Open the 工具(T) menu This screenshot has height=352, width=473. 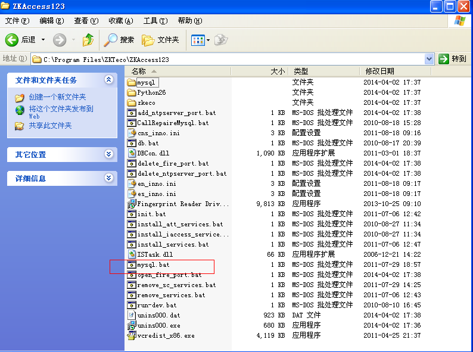(155, 21)
